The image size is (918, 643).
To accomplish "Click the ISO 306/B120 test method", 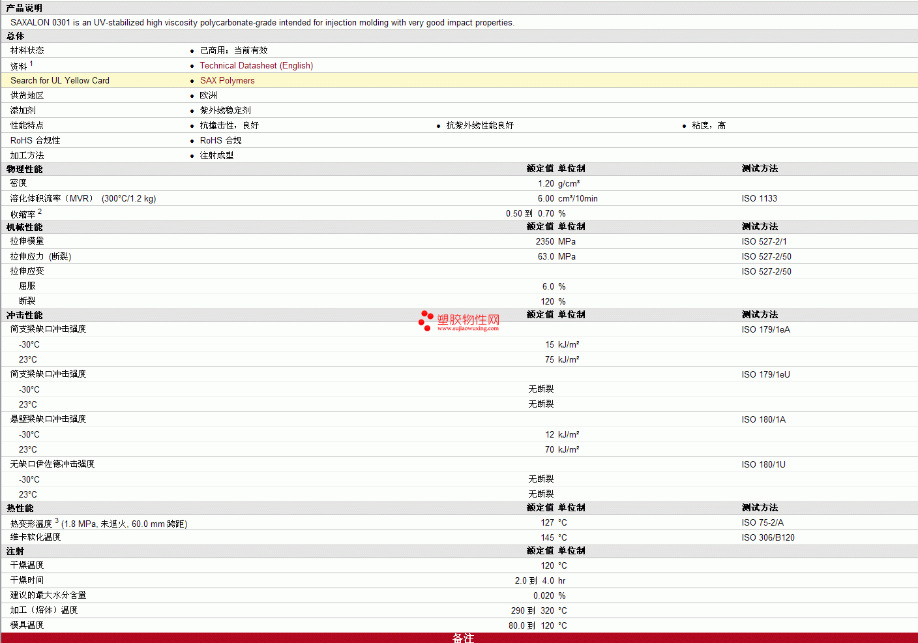I will 768,537.
